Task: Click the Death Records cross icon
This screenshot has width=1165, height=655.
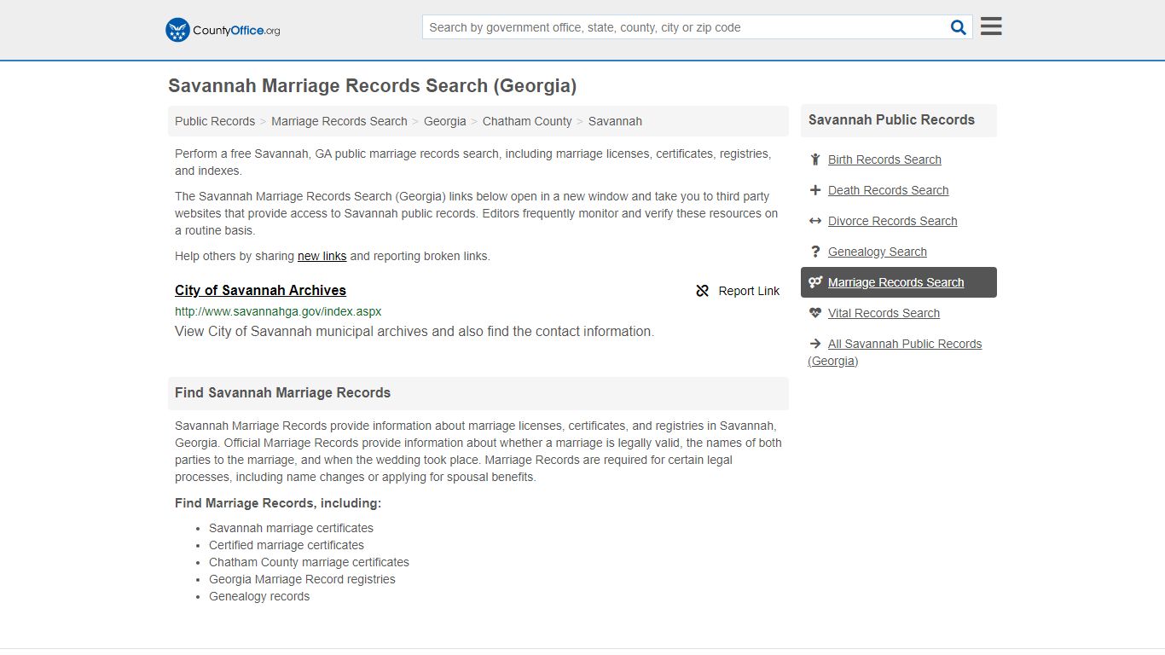Action: click(815, 190)
